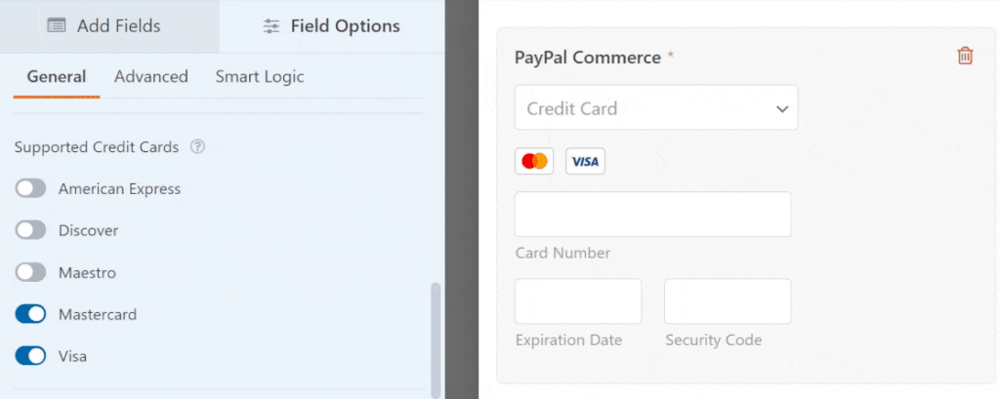Delete the PayPal Commerce field with trash icon
This screenshot has width=1000, height=399.
tap(965, 56)
